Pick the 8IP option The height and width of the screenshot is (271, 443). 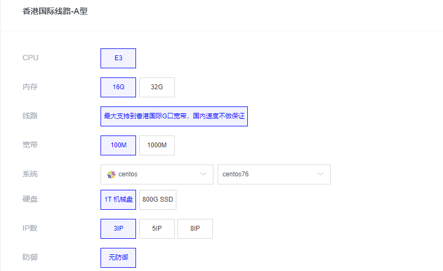[x=195, y=229]
